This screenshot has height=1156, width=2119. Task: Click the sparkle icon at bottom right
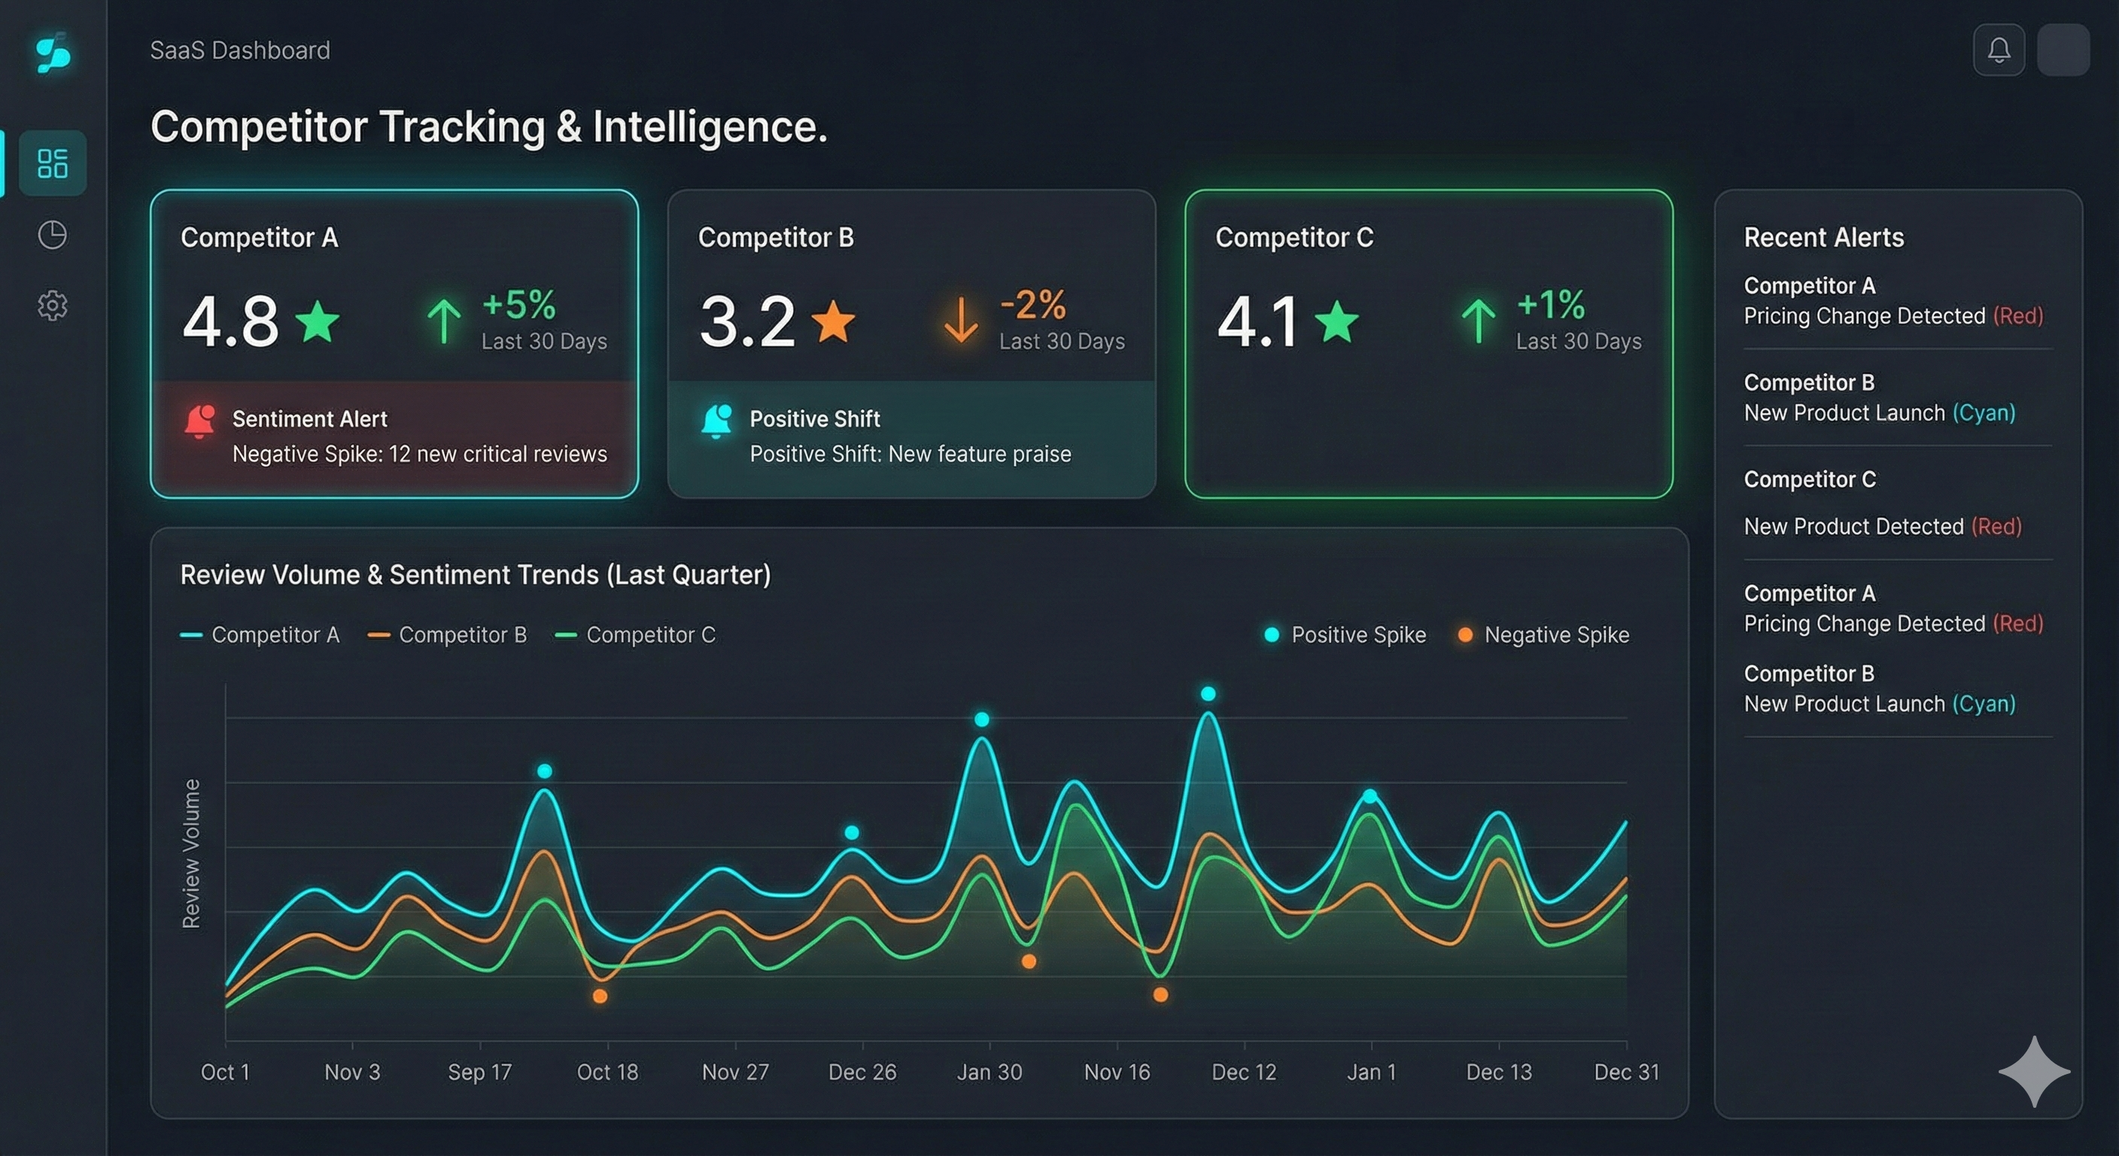[x=2036, y=1071]
